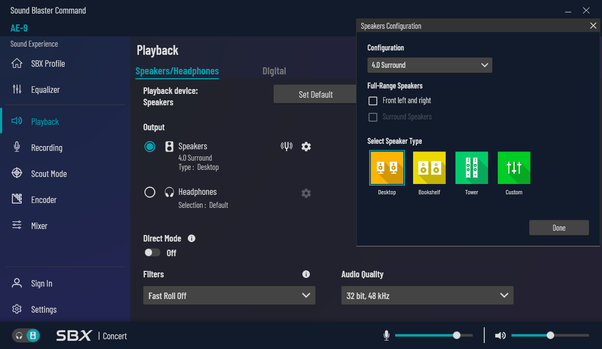Open the 4.0 Surround configuration dropdown
The height and width of the screenshot is (349, 602).
pyautogui.click(x=429, y=65)
